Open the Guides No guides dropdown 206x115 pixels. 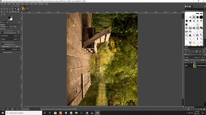tap(10, 49)
